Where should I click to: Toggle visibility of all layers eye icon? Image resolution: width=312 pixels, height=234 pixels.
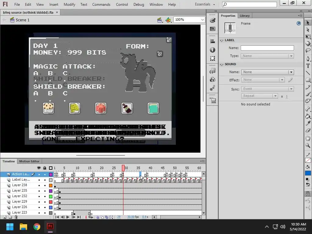pos(39,168)
